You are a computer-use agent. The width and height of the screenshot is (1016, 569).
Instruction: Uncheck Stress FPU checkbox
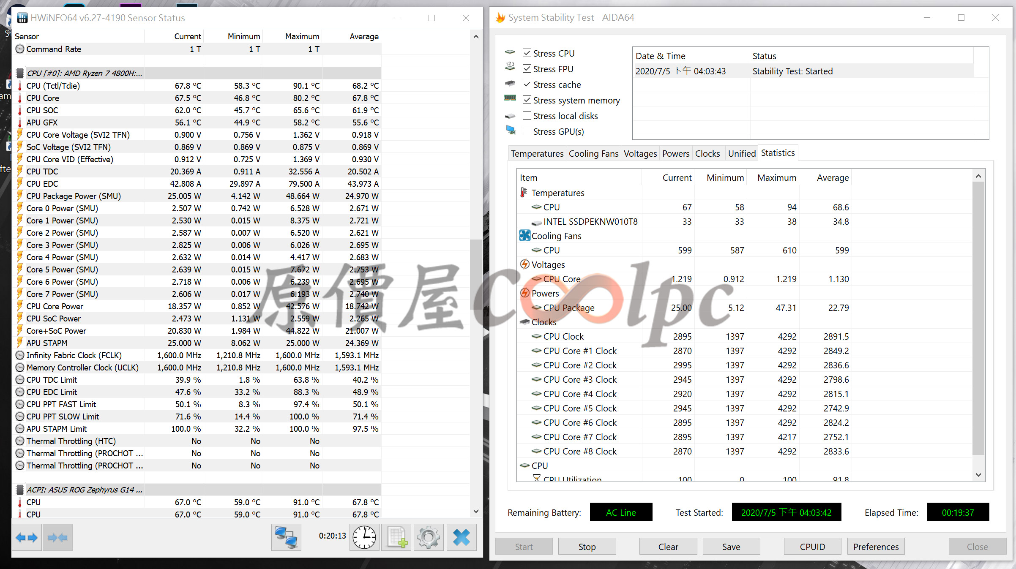[527, 68]
